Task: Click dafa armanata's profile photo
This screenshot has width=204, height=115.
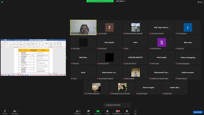Action: (135, 73)
